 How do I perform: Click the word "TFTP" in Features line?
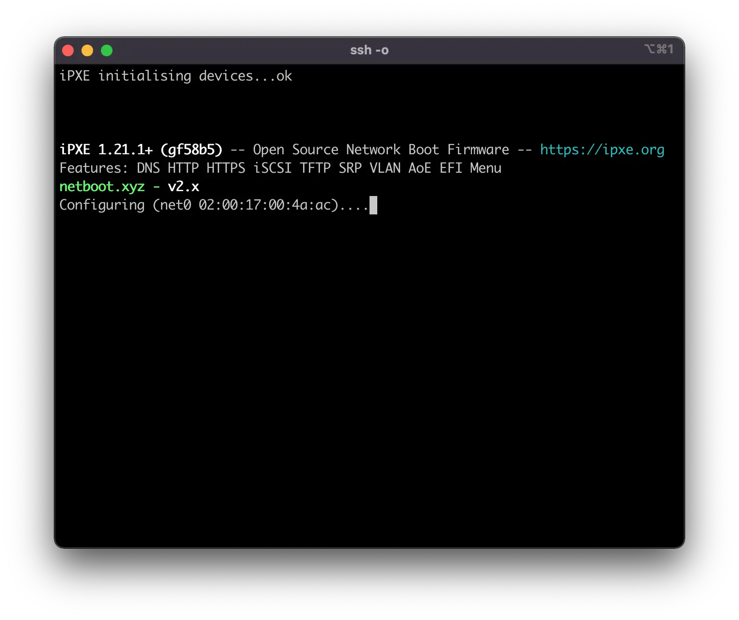(x=315, y=168)
